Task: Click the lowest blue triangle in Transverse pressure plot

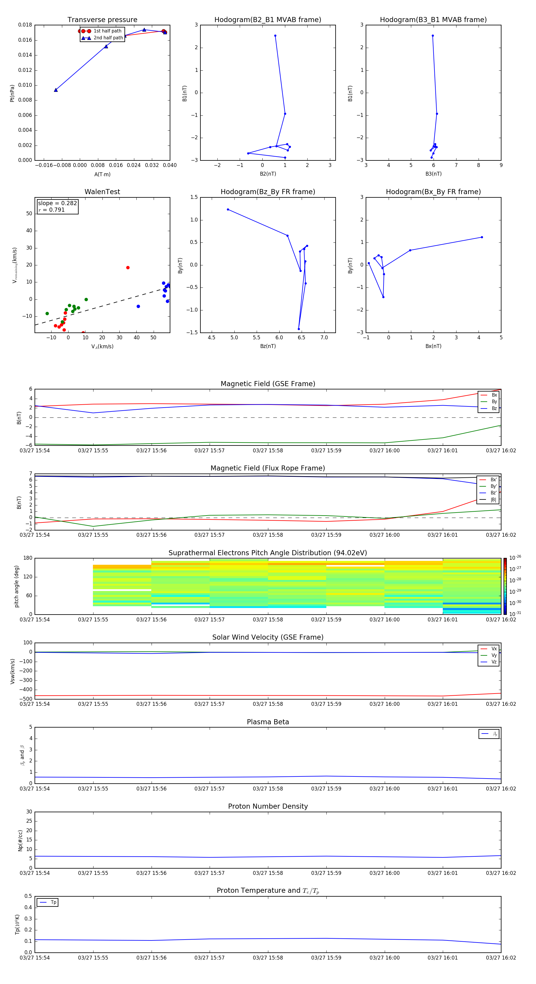Action: [56, 90]
